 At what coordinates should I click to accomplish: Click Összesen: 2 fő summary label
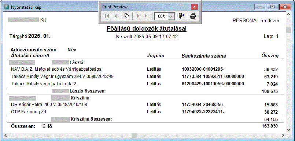click(x=32, y=126)
